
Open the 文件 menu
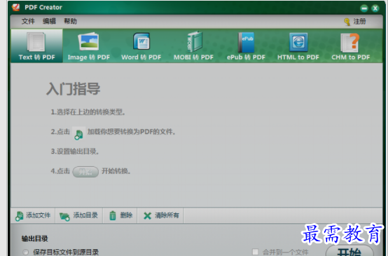(28, 21)
